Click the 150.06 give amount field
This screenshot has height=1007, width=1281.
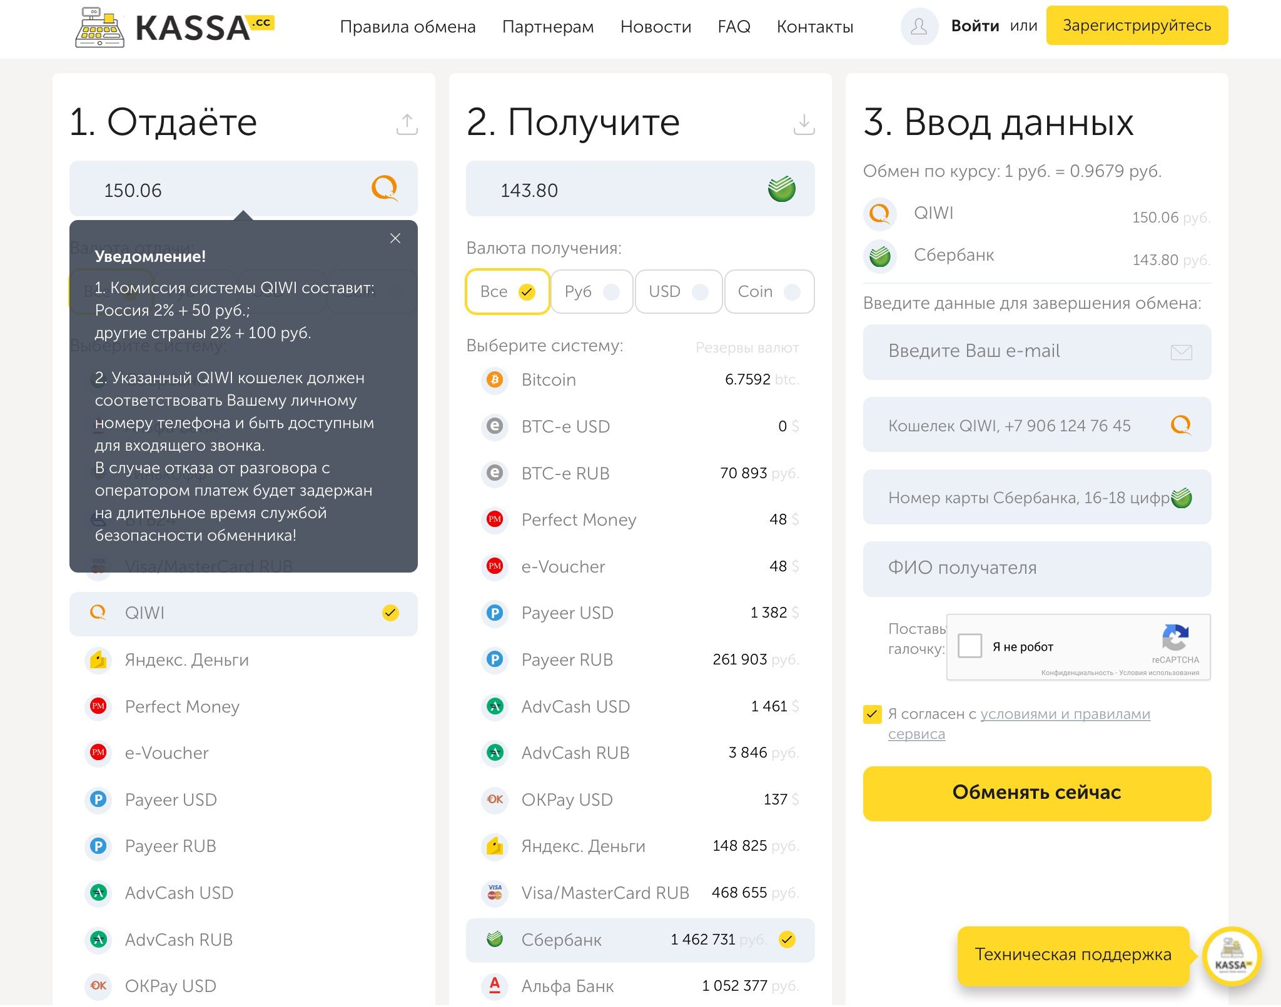[243, 189]
